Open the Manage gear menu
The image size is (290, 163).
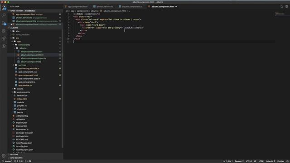coord(4,156)
